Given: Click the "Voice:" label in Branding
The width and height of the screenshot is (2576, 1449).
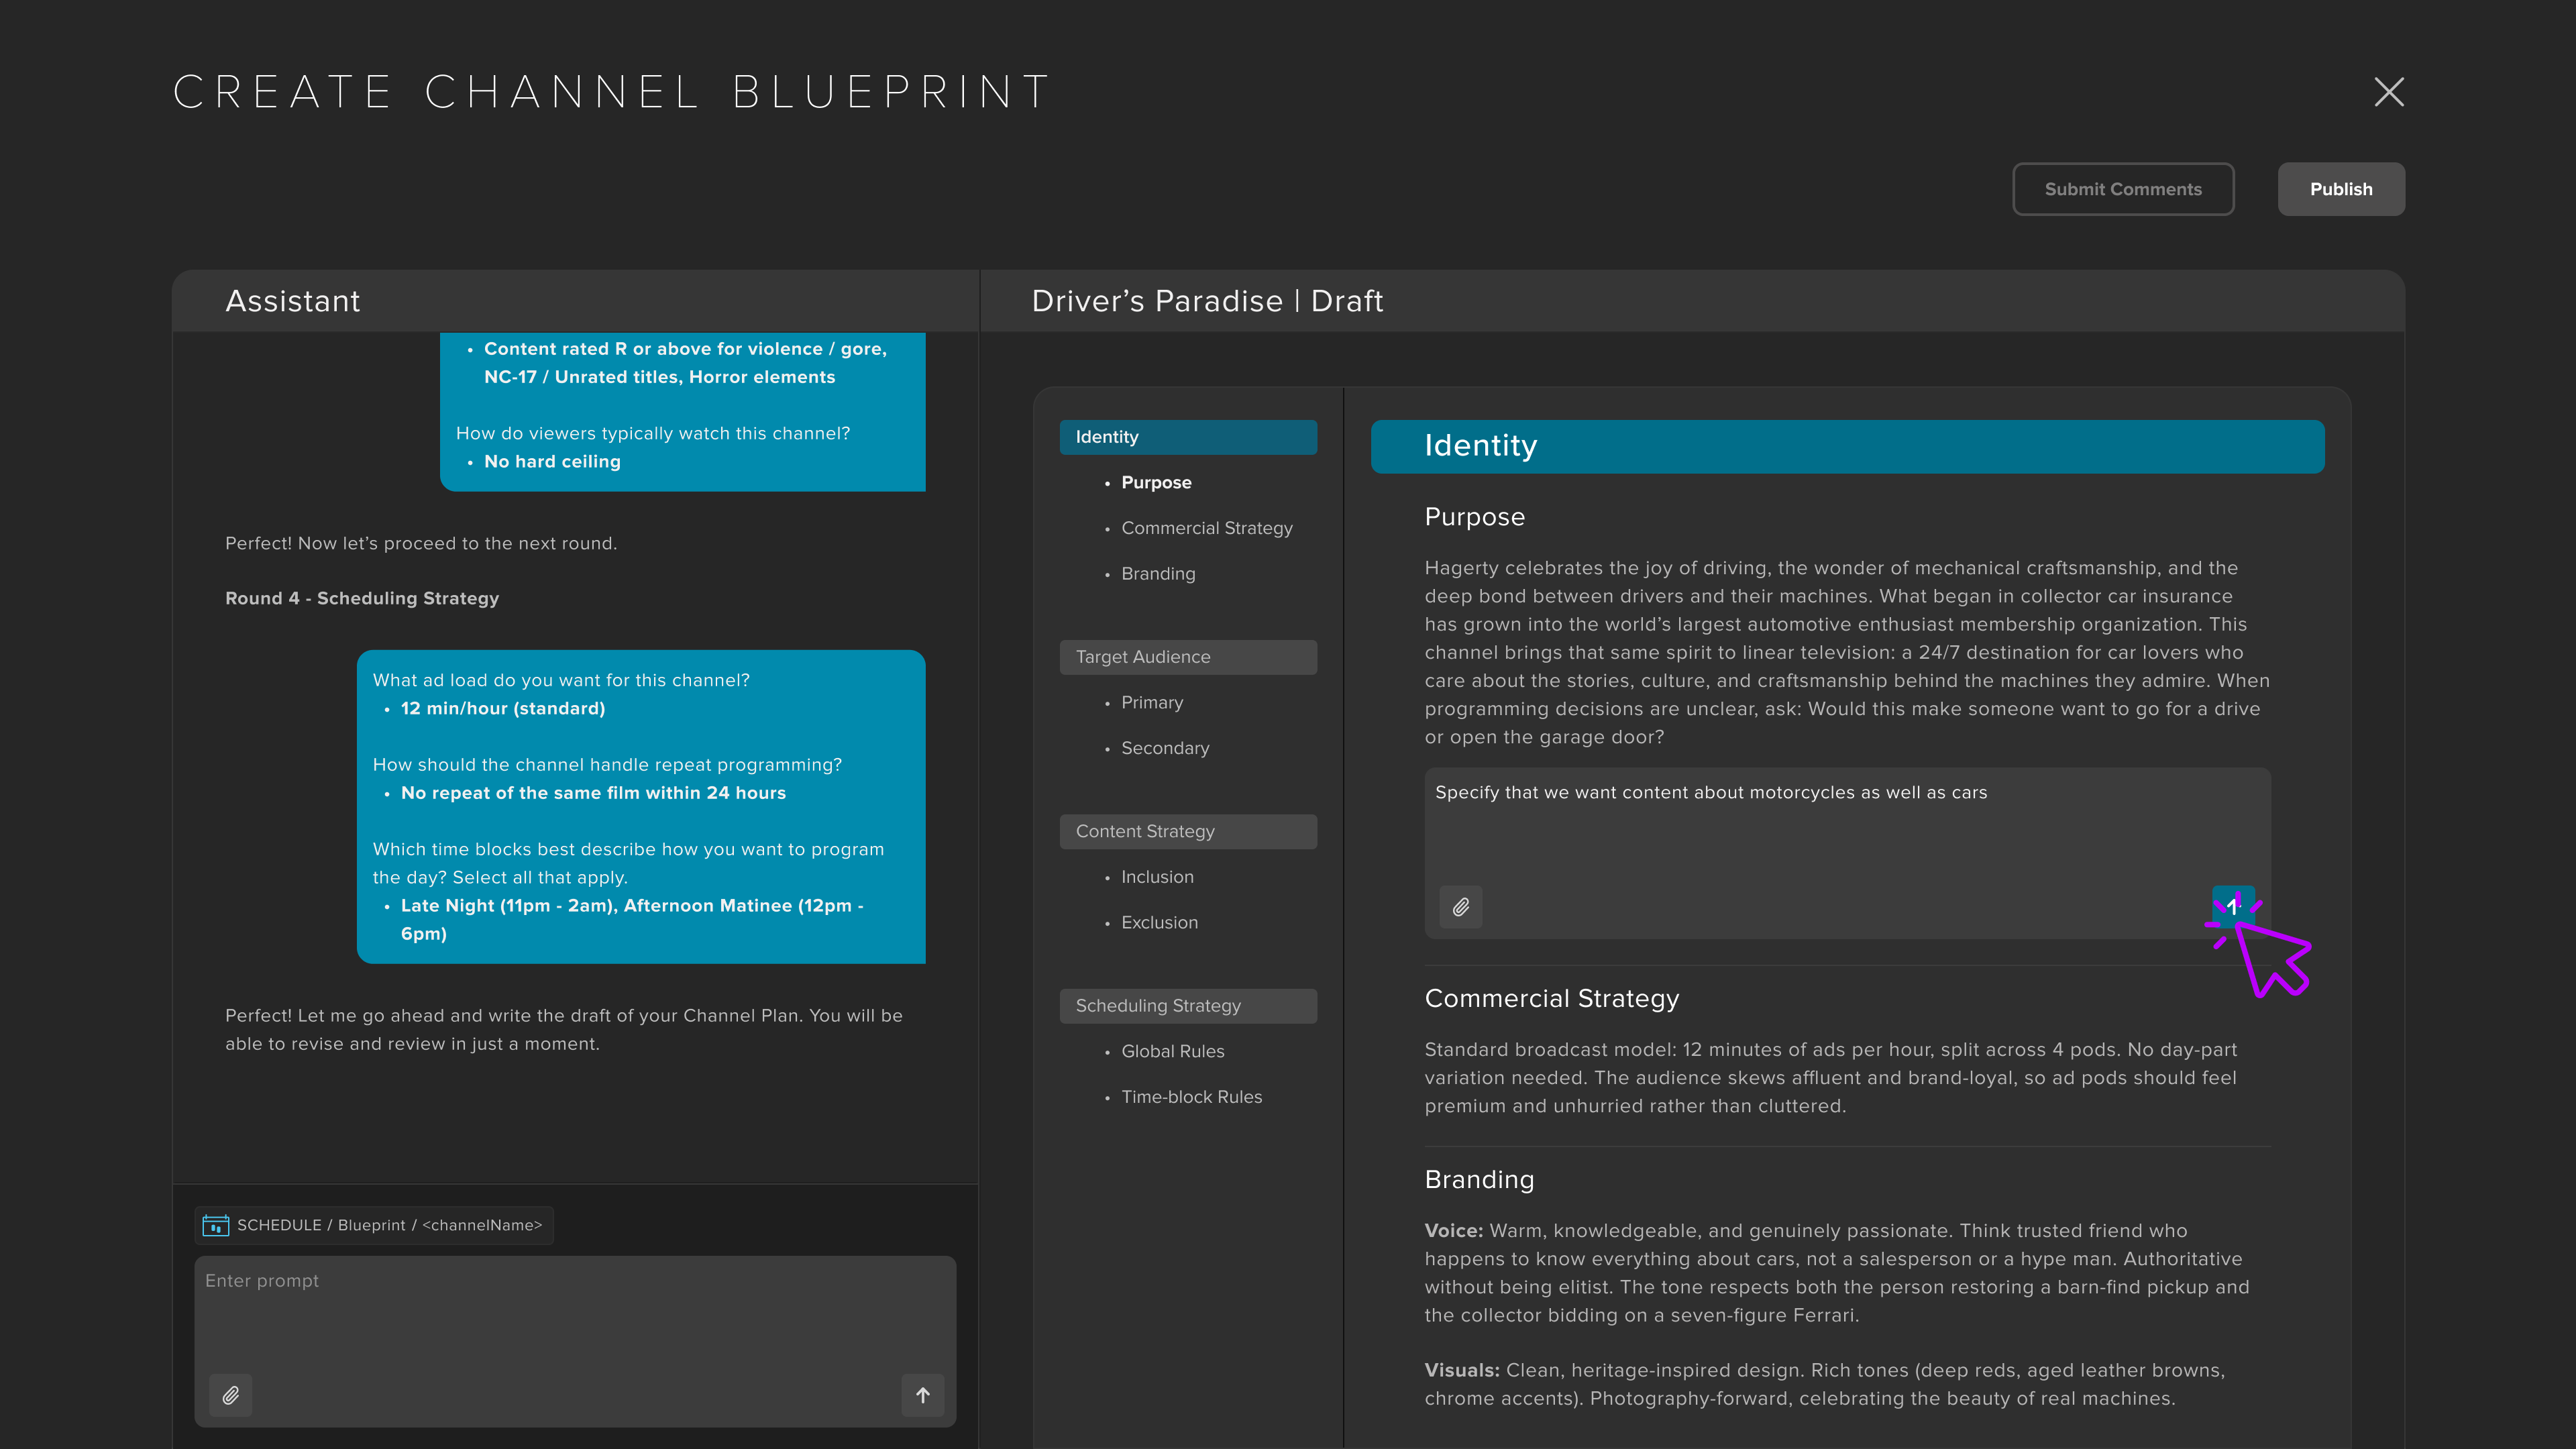Looking at the screenshot, I should pyautogui.click(x=1454, y=1231).
